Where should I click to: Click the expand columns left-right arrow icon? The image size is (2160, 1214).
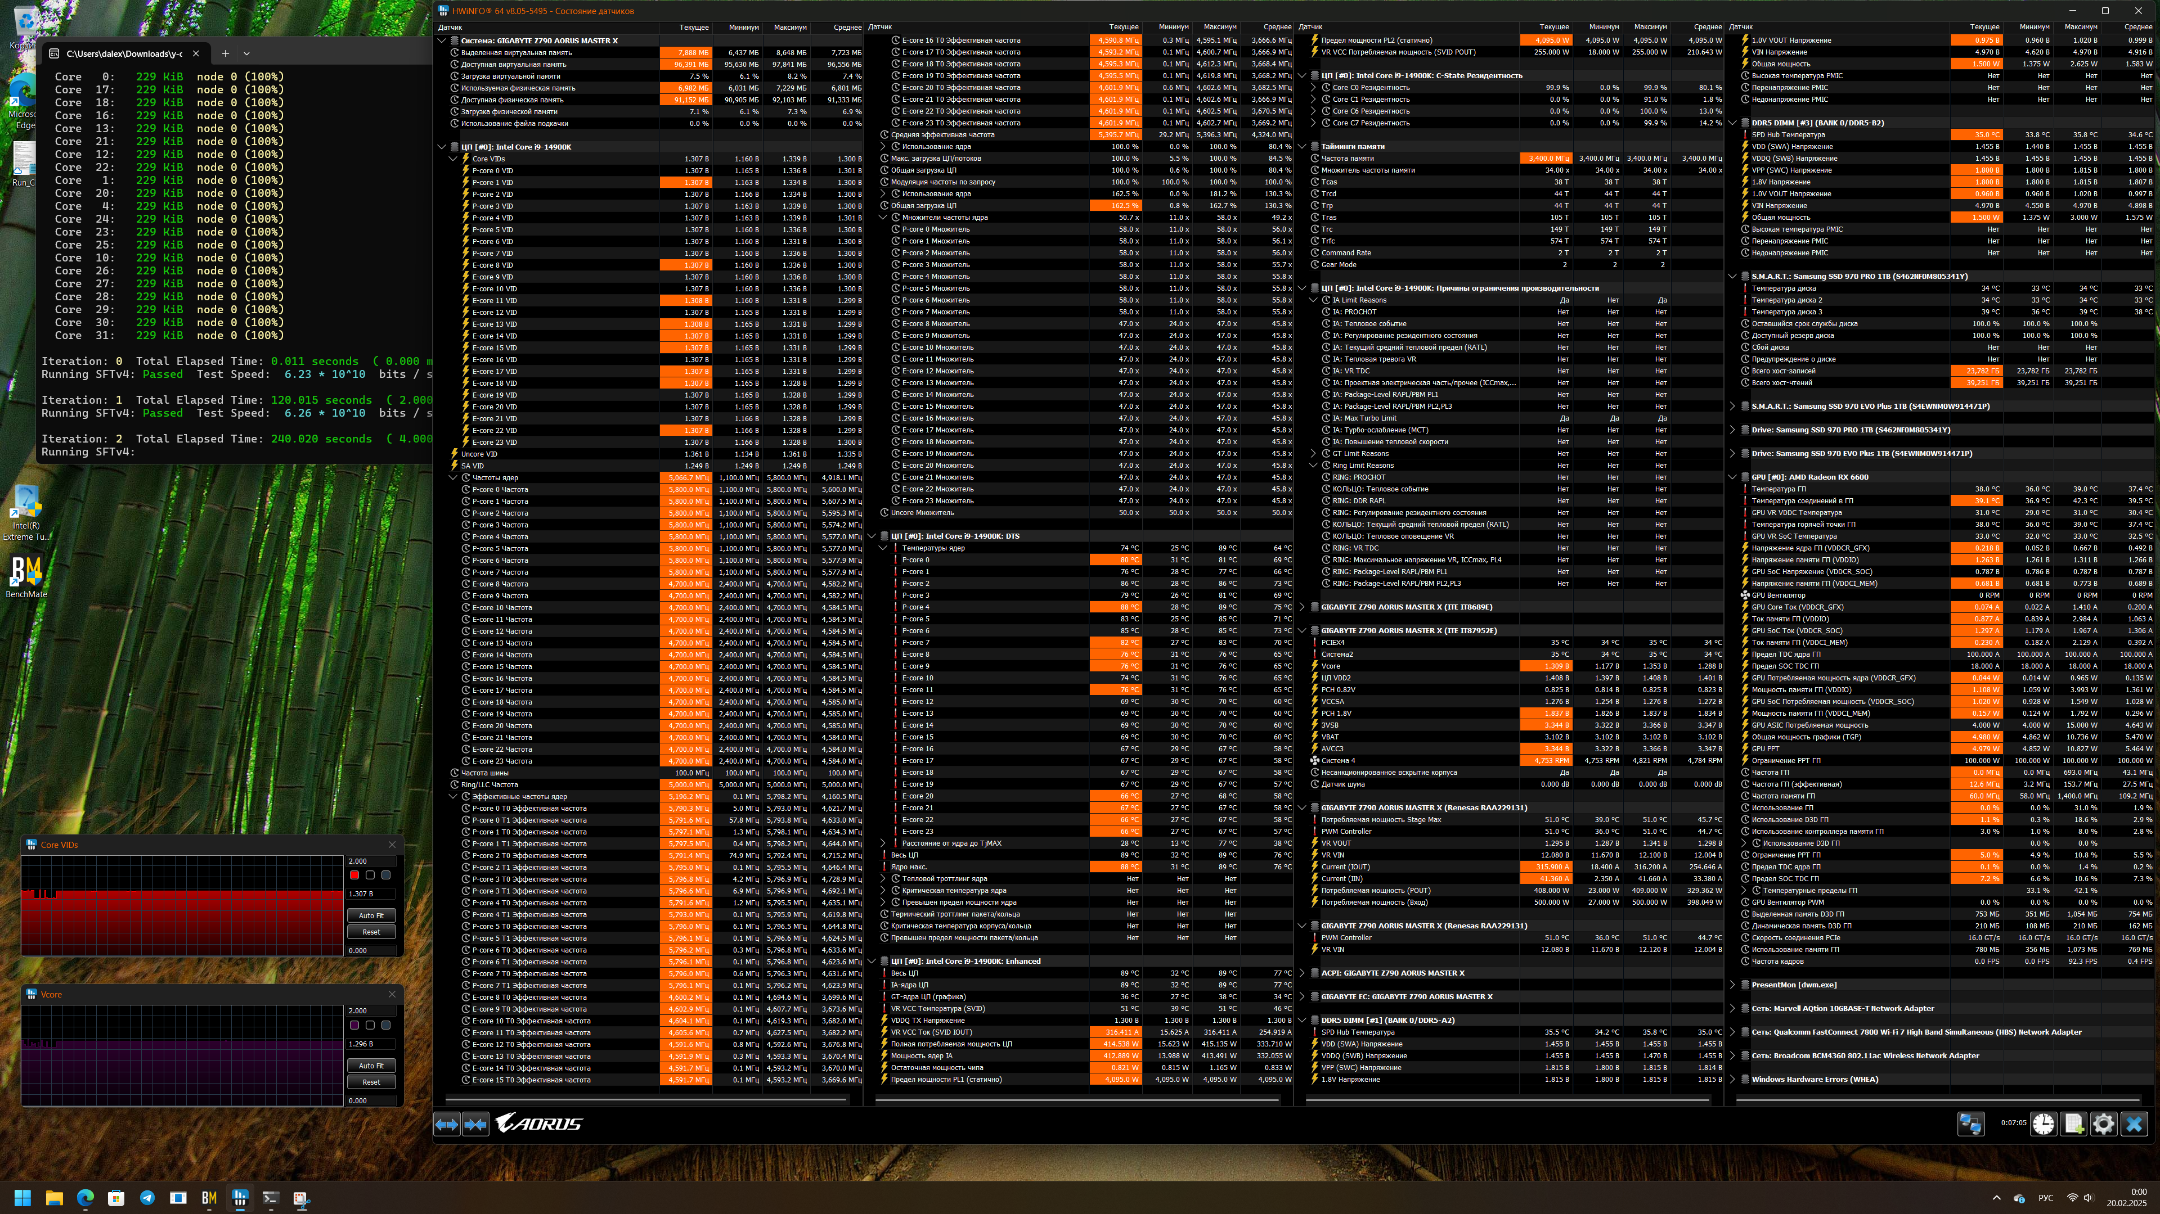(x=447, y=1125)
